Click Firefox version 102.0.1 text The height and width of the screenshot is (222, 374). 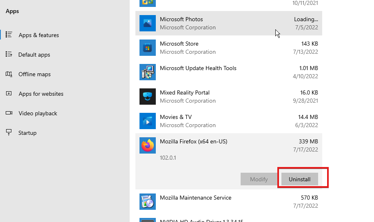coord(168,158)
